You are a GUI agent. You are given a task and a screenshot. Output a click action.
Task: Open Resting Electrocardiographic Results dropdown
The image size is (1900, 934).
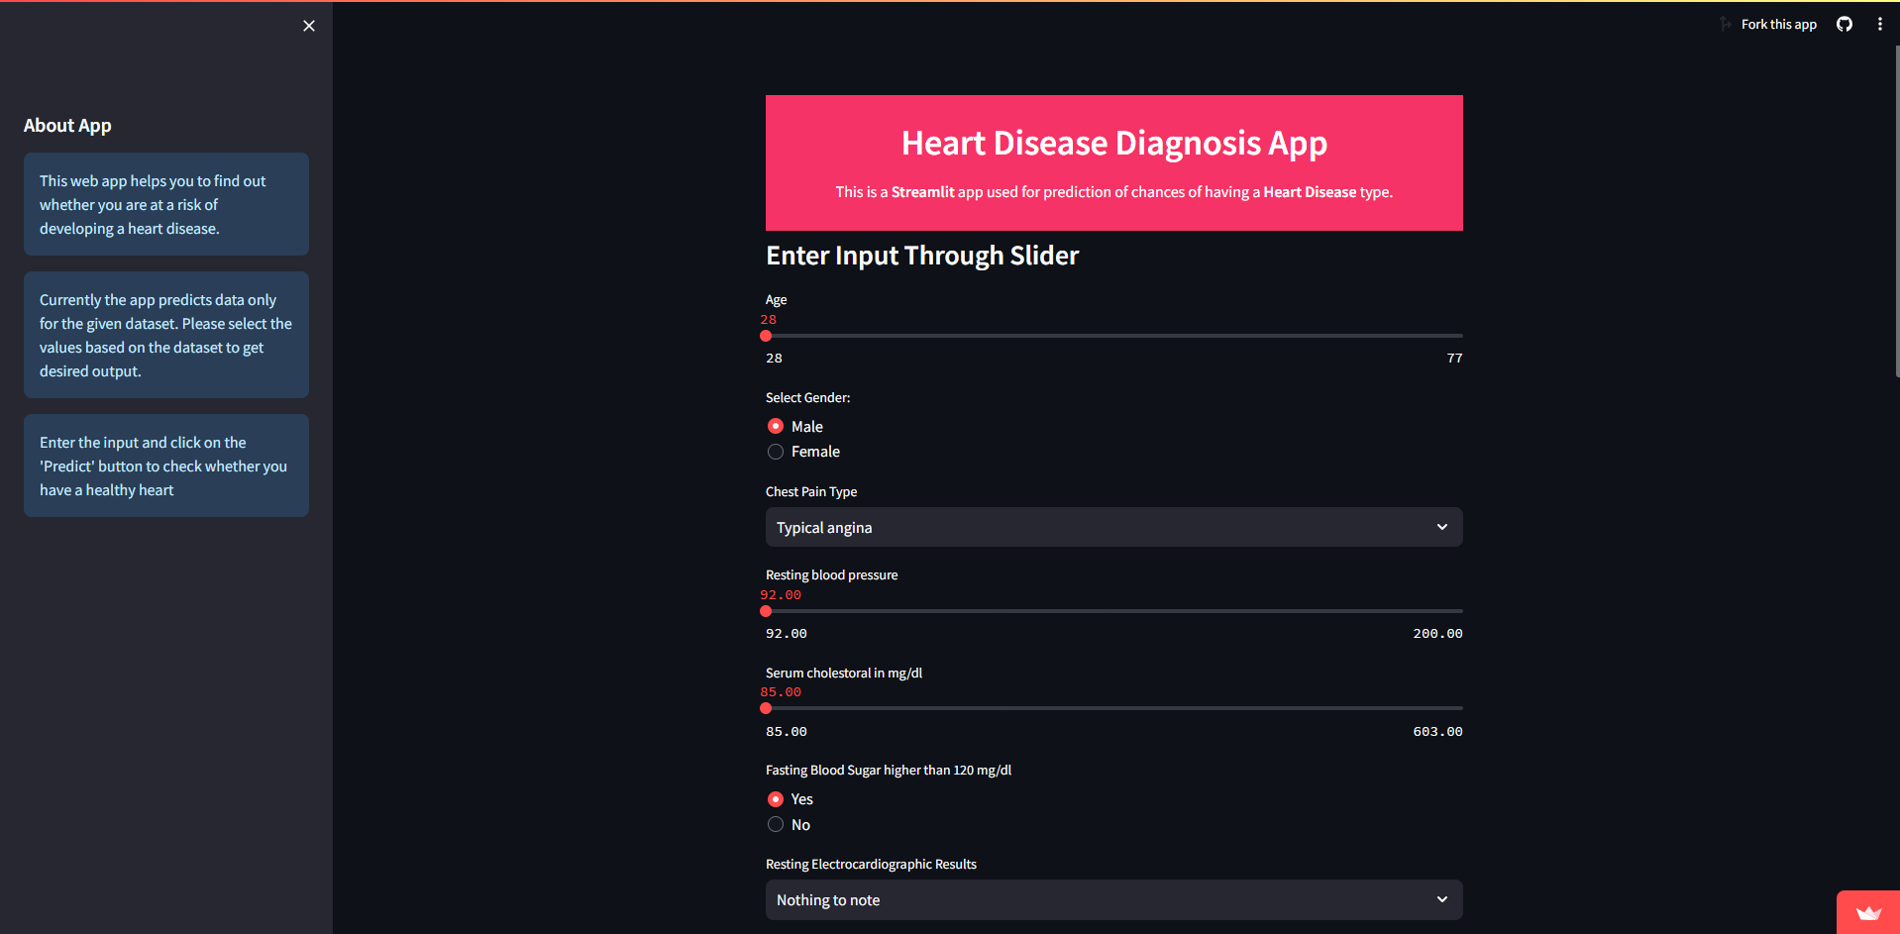(x=1113, y=899)
